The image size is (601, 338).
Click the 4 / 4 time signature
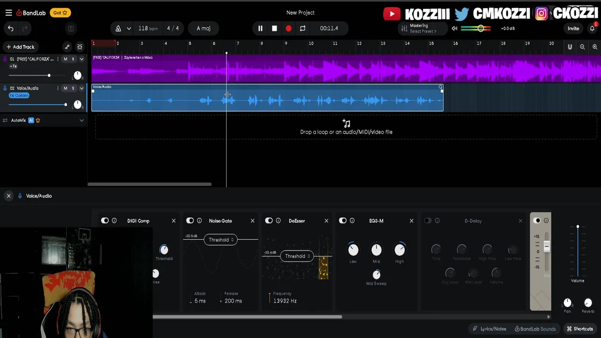coord(173,29)
